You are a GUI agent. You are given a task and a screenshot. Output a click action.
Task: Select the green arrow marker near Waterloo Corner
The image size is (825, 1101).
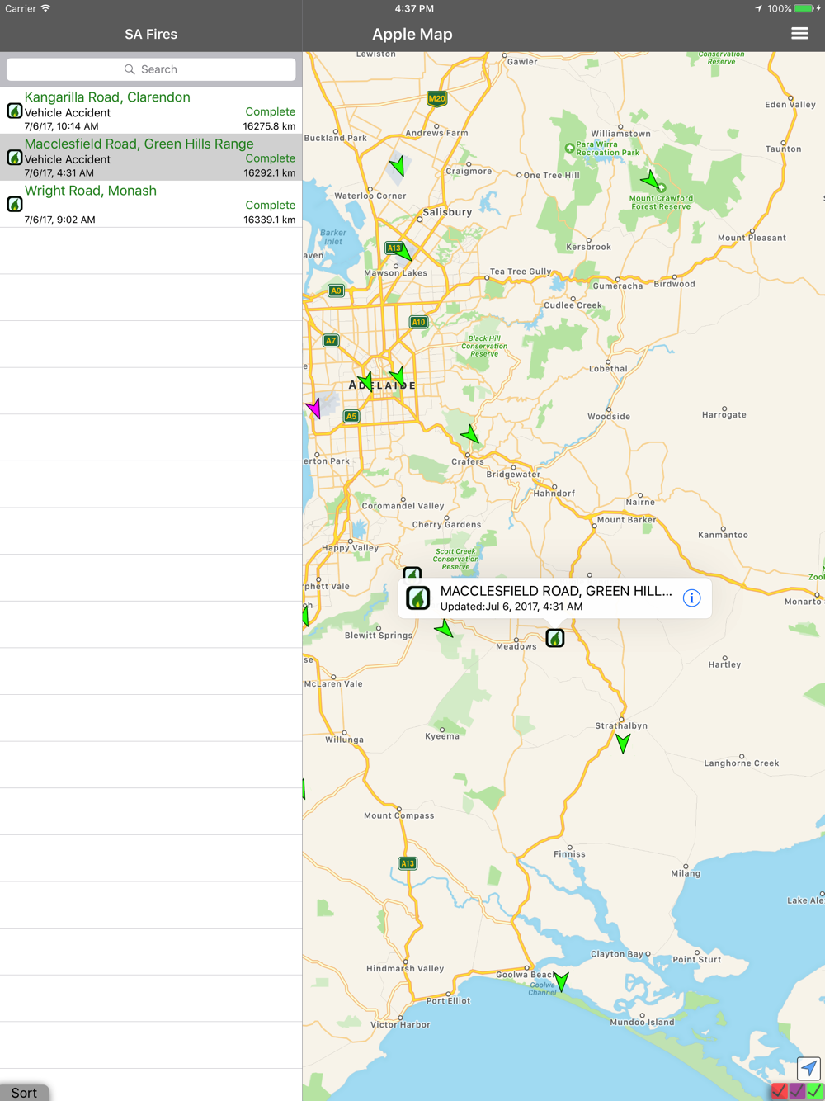tap(398, 166)
